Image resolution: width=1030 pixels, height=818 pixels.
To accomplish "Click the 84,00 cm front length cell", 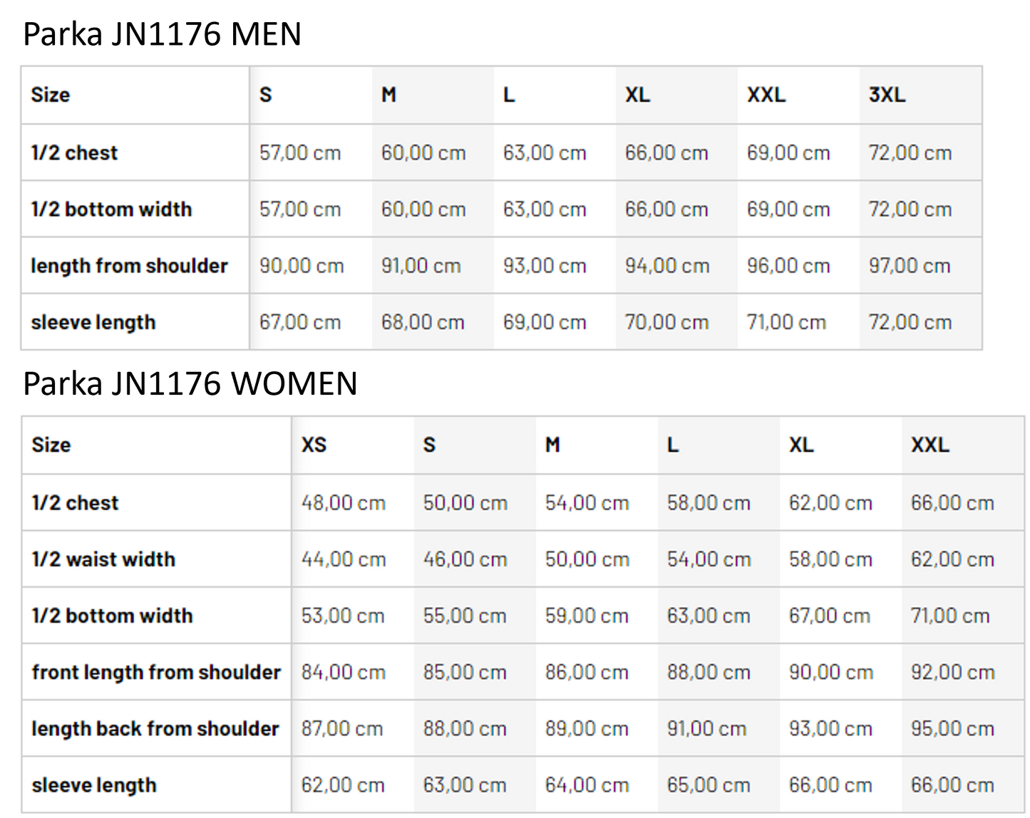I will tap(344, 672).
